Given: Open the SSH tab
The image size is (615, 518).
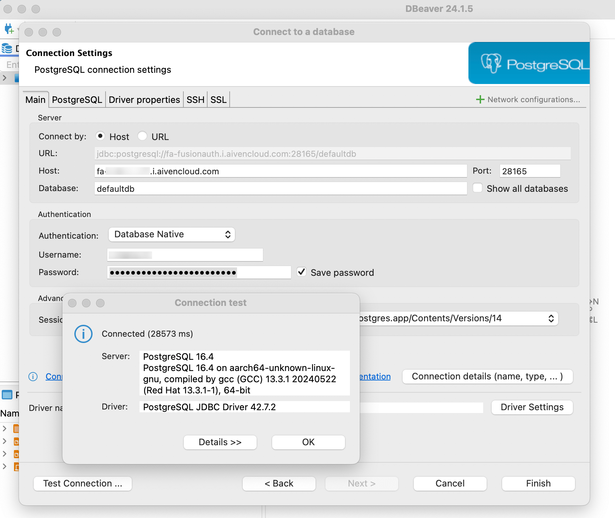Looking at the screenshot, I should click(x=195, y=100).
